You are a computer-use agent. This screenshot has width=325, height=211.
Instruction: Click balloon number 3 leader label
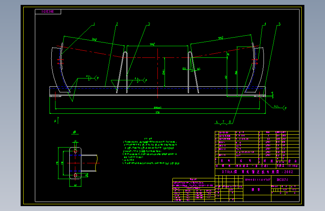pos(149,24)
